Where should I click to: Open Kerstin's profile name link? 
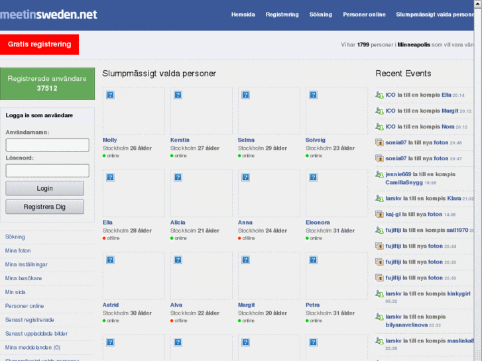pos(180,140)
